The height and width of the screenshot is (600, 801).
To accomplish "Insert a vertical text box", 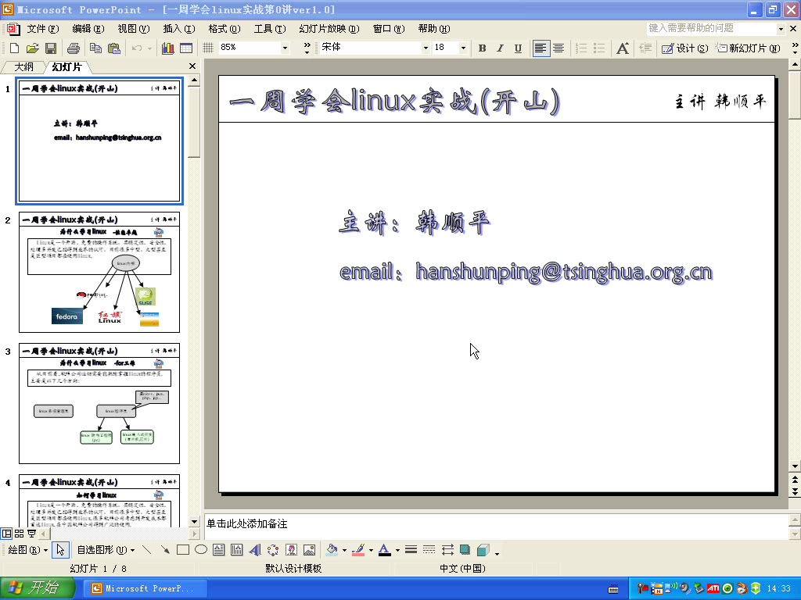I will [236, 549].
